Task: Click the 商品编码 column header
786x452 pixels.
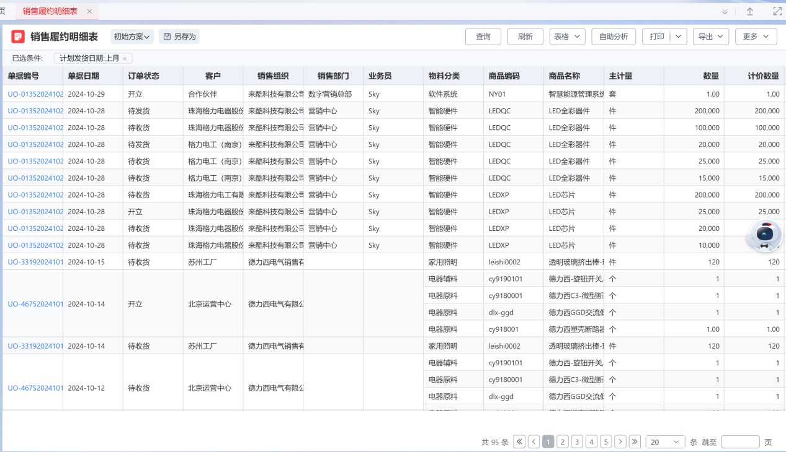Action: (514, 76)
